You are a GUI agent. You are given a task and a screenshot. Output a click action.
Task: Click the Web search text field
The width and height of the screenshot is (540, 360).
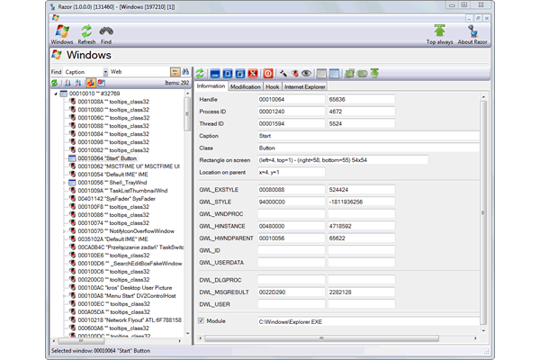(139, 72)
